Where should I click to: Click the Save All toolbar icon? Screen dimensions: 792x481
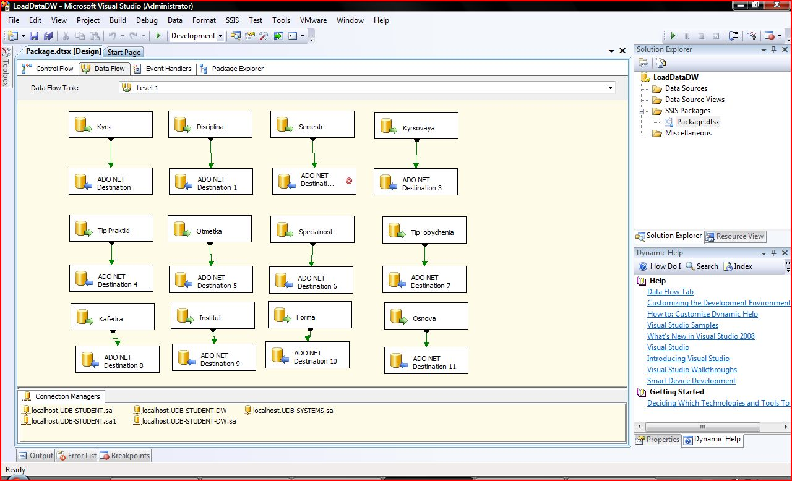tap(48, 36)
